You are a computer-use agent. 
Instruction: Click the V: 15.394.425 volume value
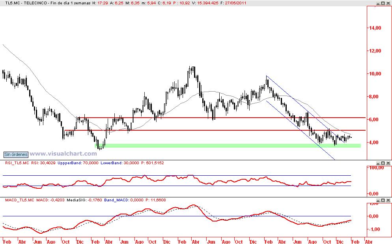tap(205, 3)
